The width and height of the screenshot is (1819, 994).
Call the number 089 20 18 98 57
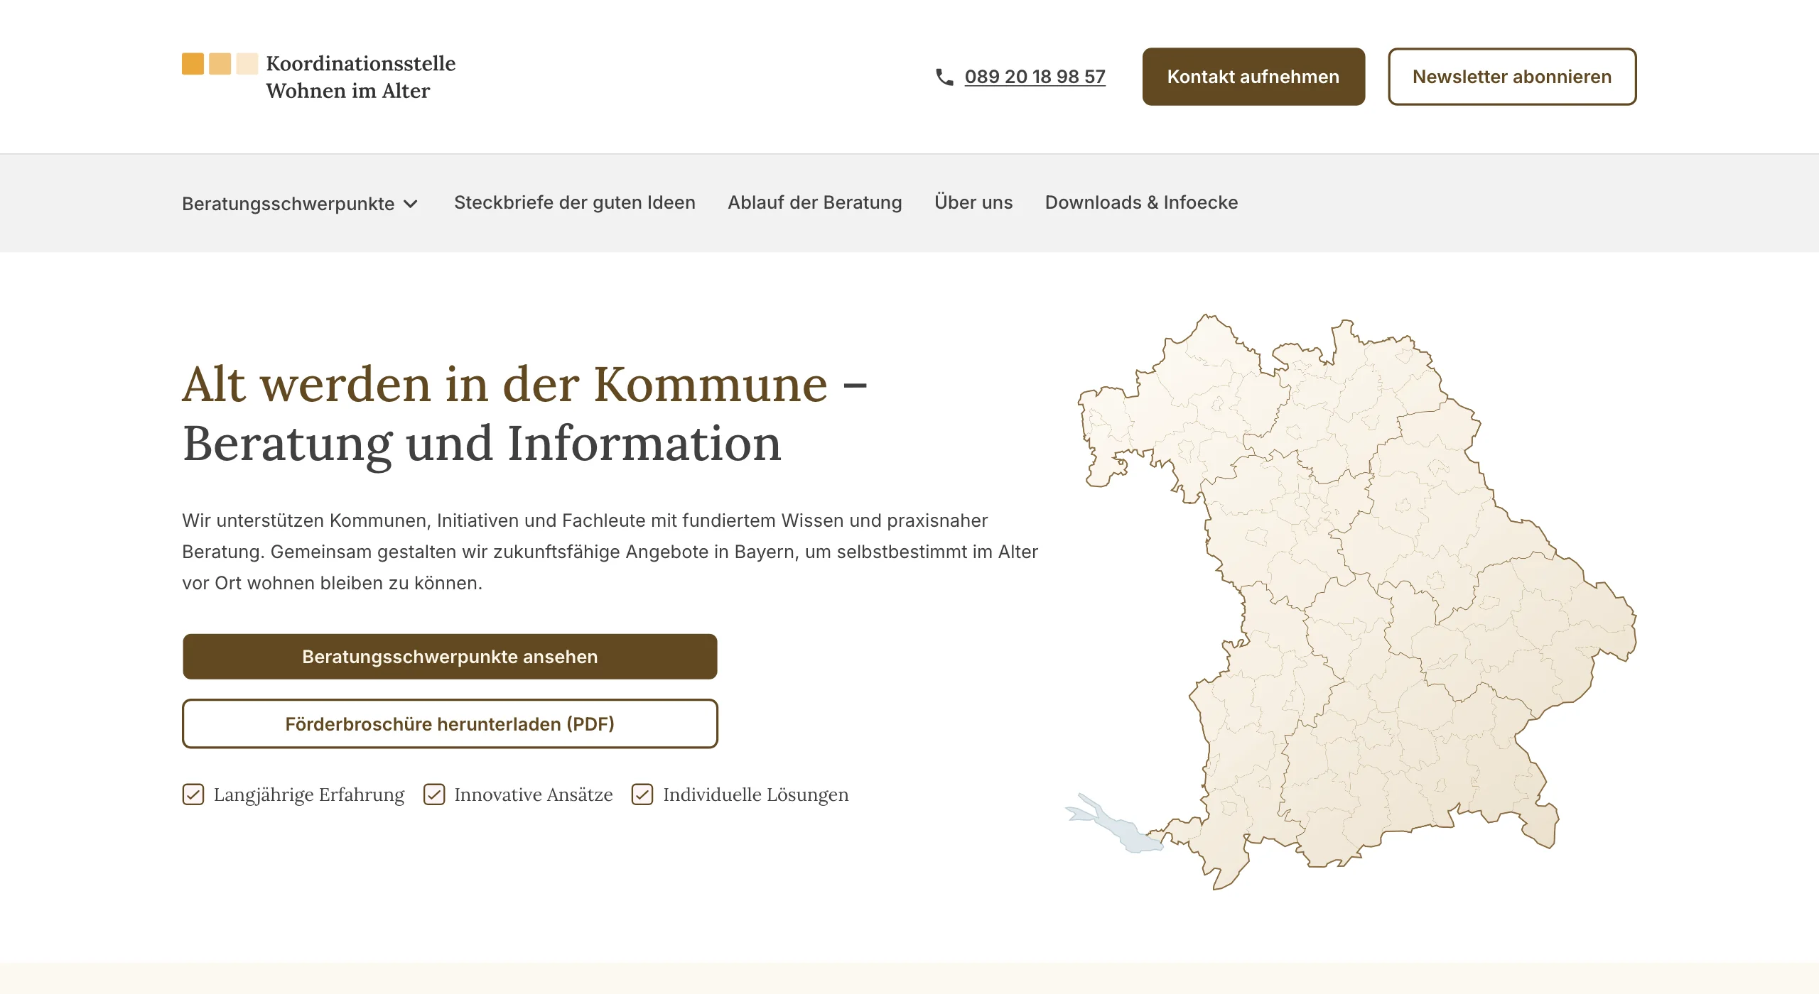(1035, 77)
